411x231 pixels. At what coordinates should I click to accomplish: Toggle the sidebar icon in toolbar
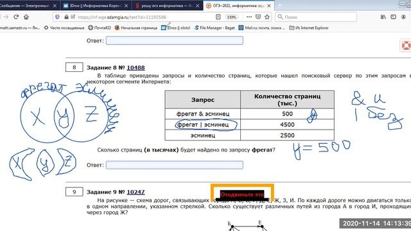coord(393,17)
